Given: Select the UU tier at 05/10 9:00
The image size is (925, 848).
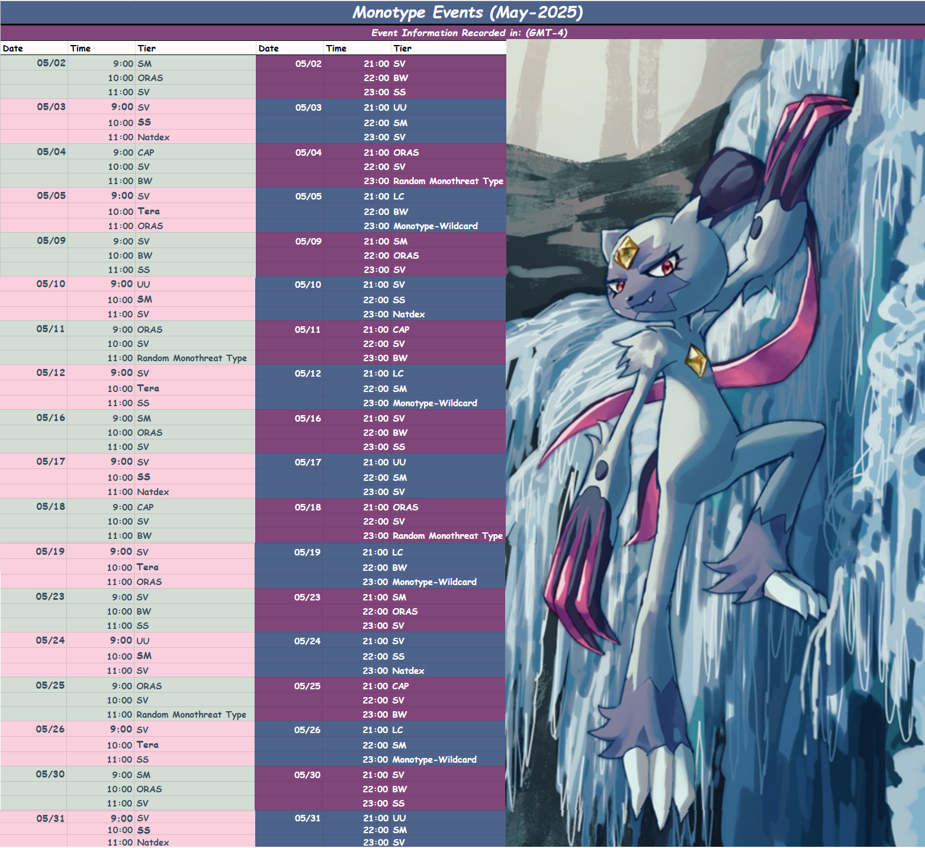Looking at the screenshot, I should point(144,284).
